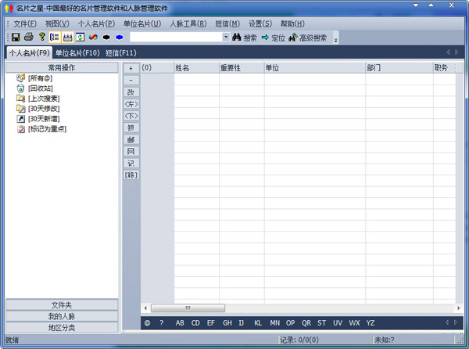Expand the 我的人脉 panel section
This screenshot has height=349, width=469.
click(x=62, y=316)
